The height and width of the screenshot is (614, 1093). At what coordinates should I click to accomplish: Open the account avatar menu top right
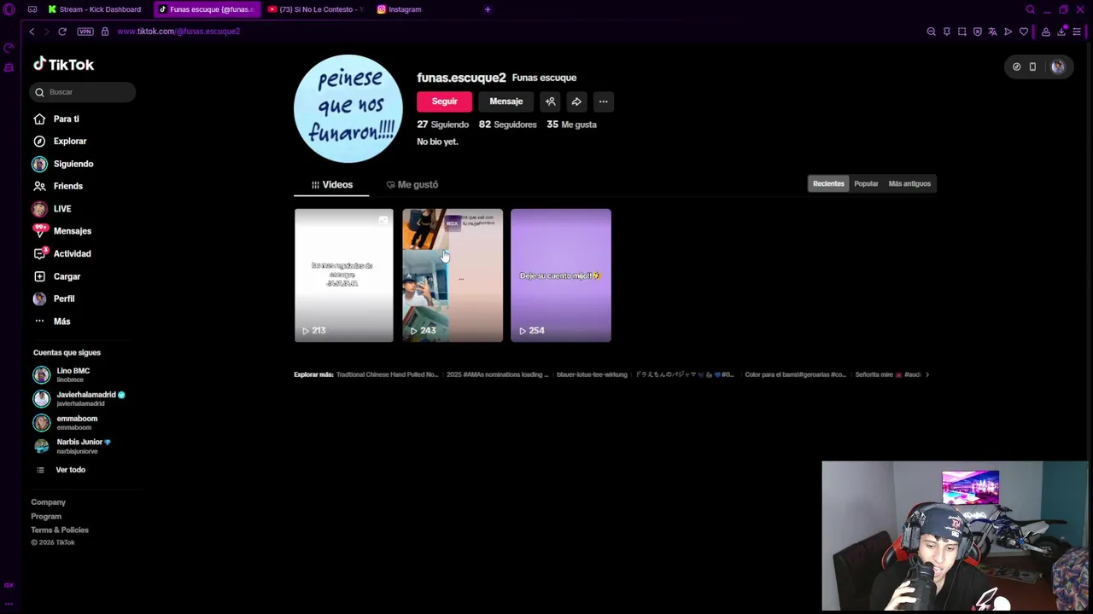(1058, 67)
